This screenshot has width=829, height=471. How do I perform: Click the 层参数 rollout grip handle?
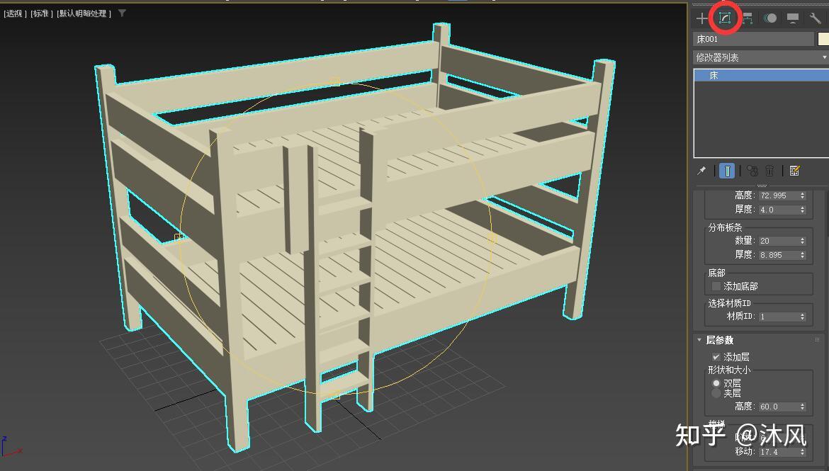(x=818, y=340)
